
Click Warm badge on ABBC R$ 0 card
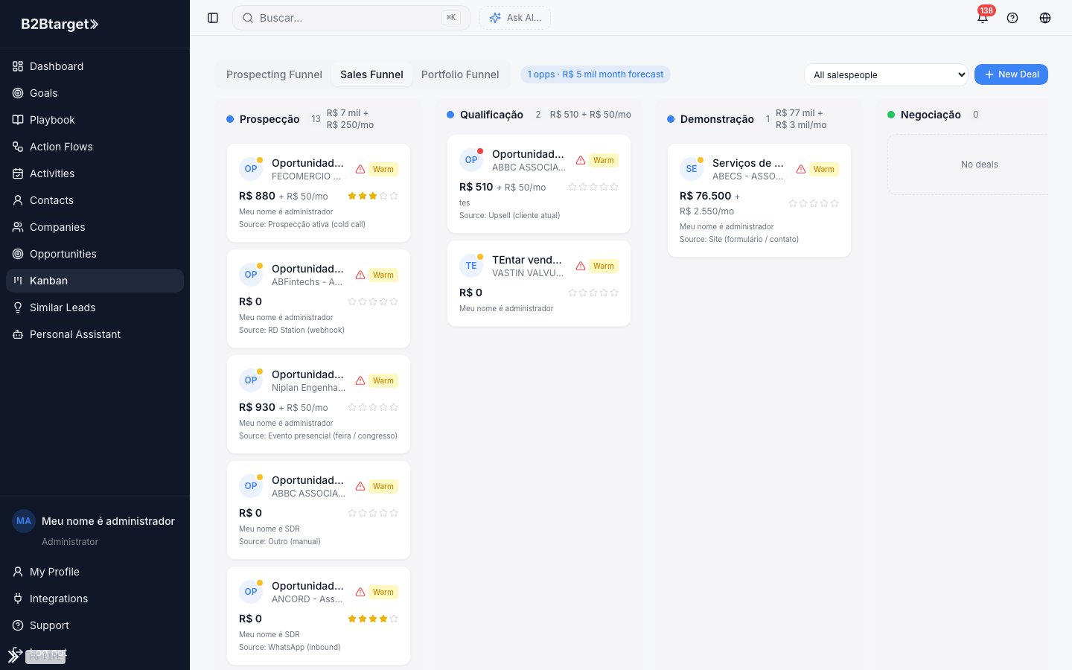383,486
